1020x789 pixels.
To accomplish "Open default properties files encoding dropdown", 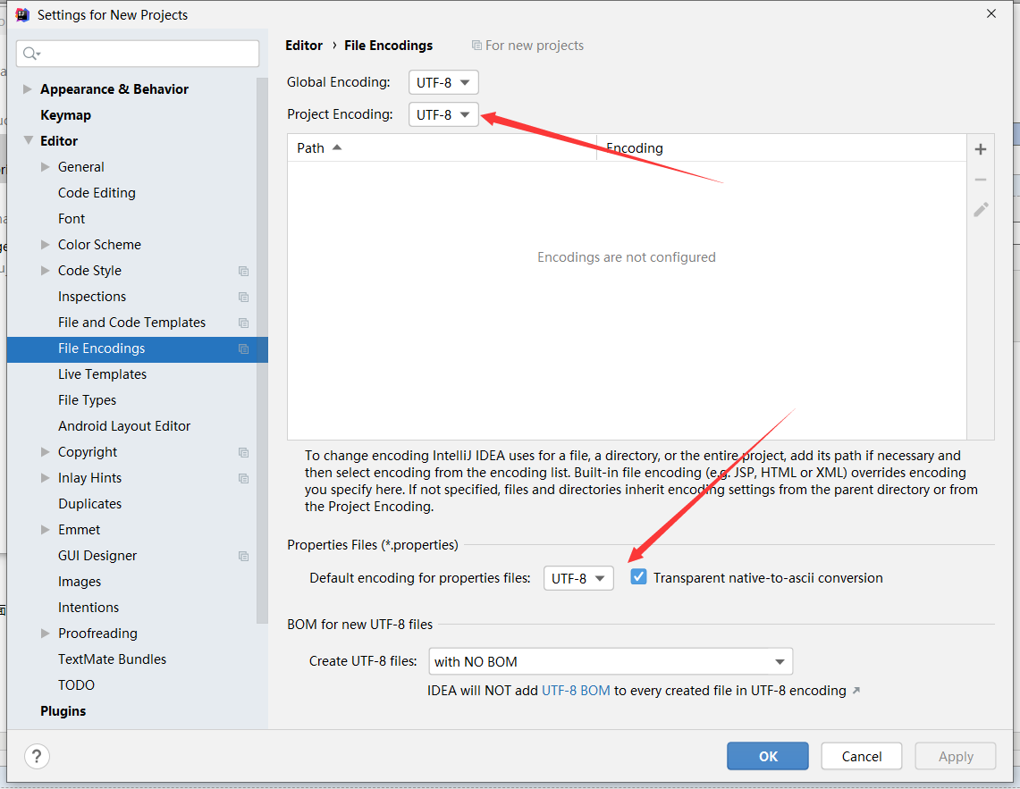I will pyautogui.click(x=578, y=578).
